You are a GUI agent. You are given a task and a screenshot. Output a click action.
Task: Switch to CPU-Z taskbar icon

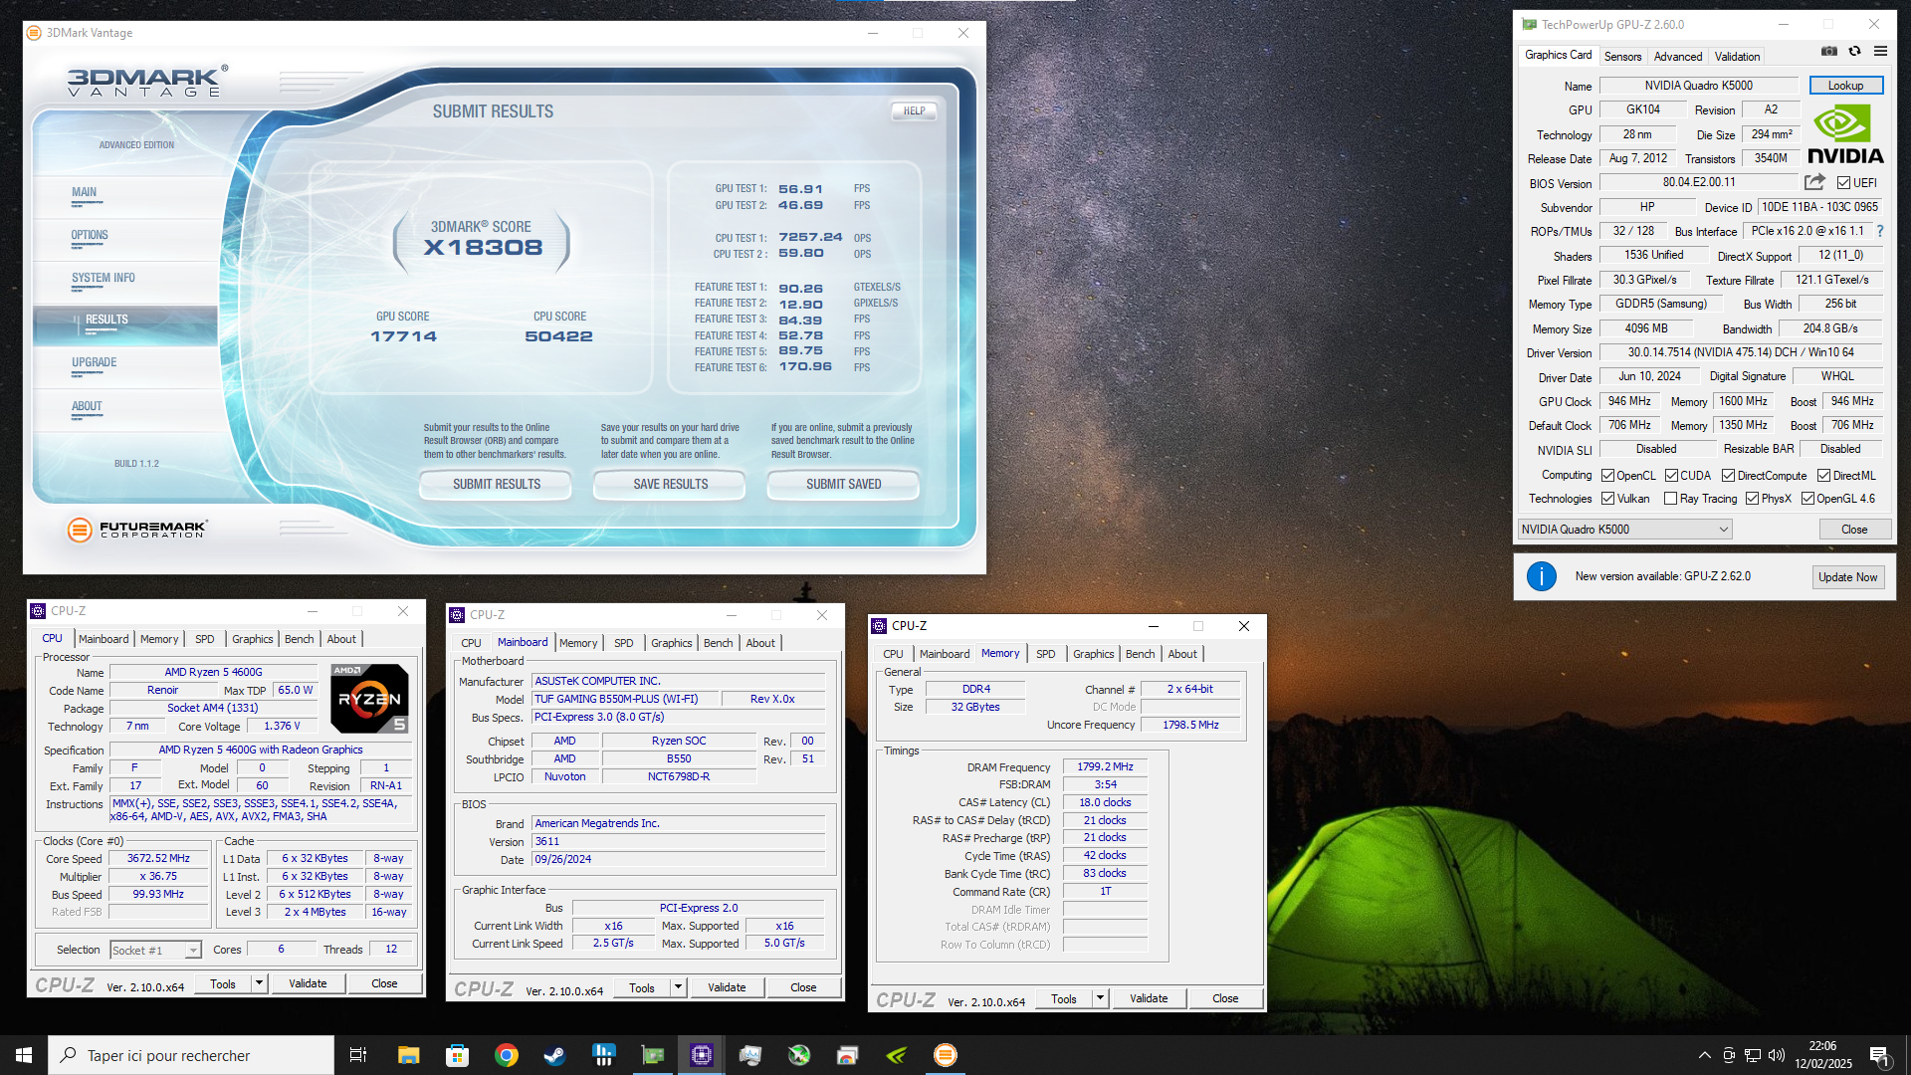point(701,1055)
